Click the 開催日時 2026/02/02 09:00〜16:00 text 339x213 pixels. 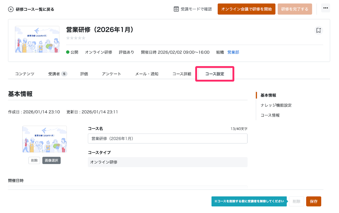(x=175, y=52)
